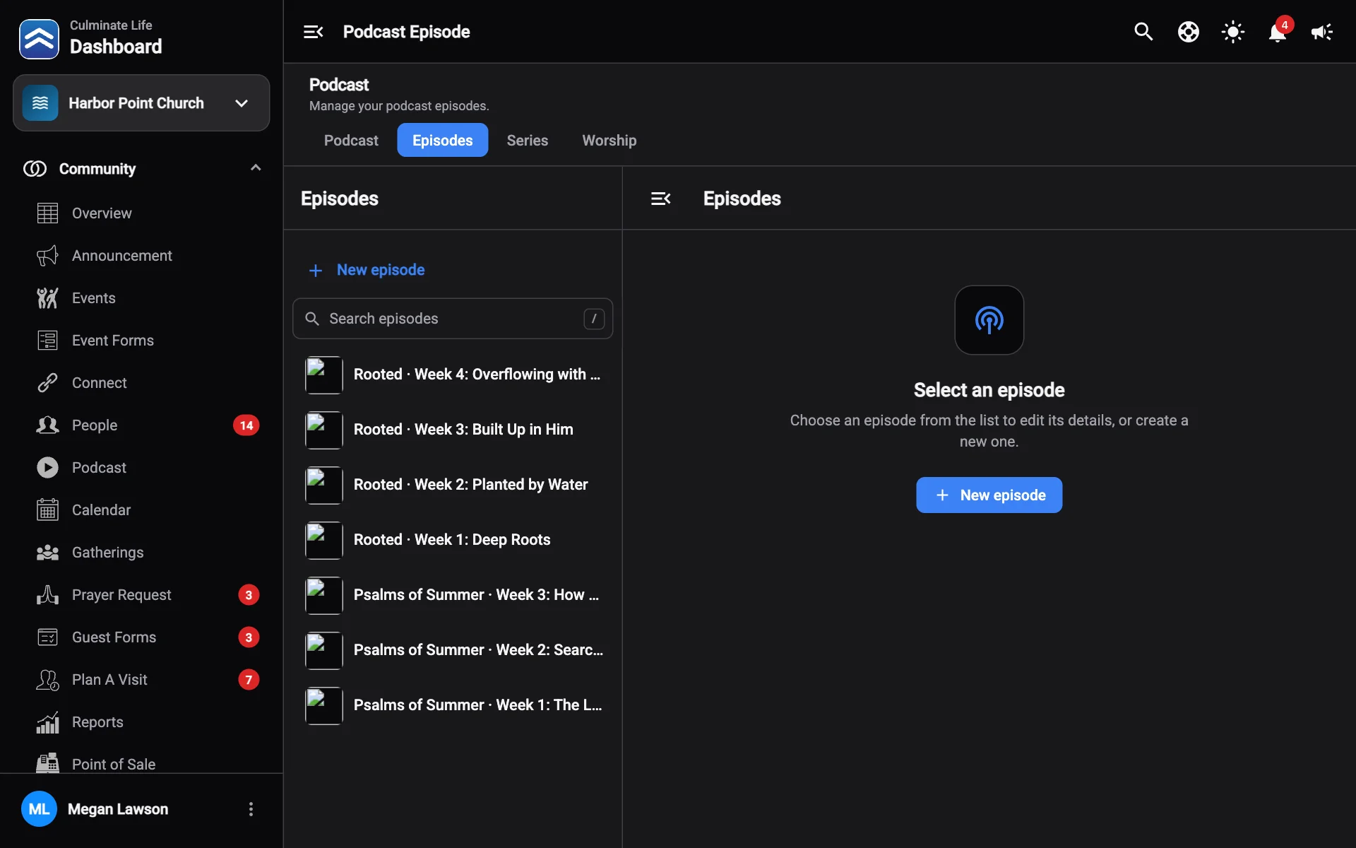
Task: Click thumbnail of Rooted Week 1 episode
Action: point(324,541)
